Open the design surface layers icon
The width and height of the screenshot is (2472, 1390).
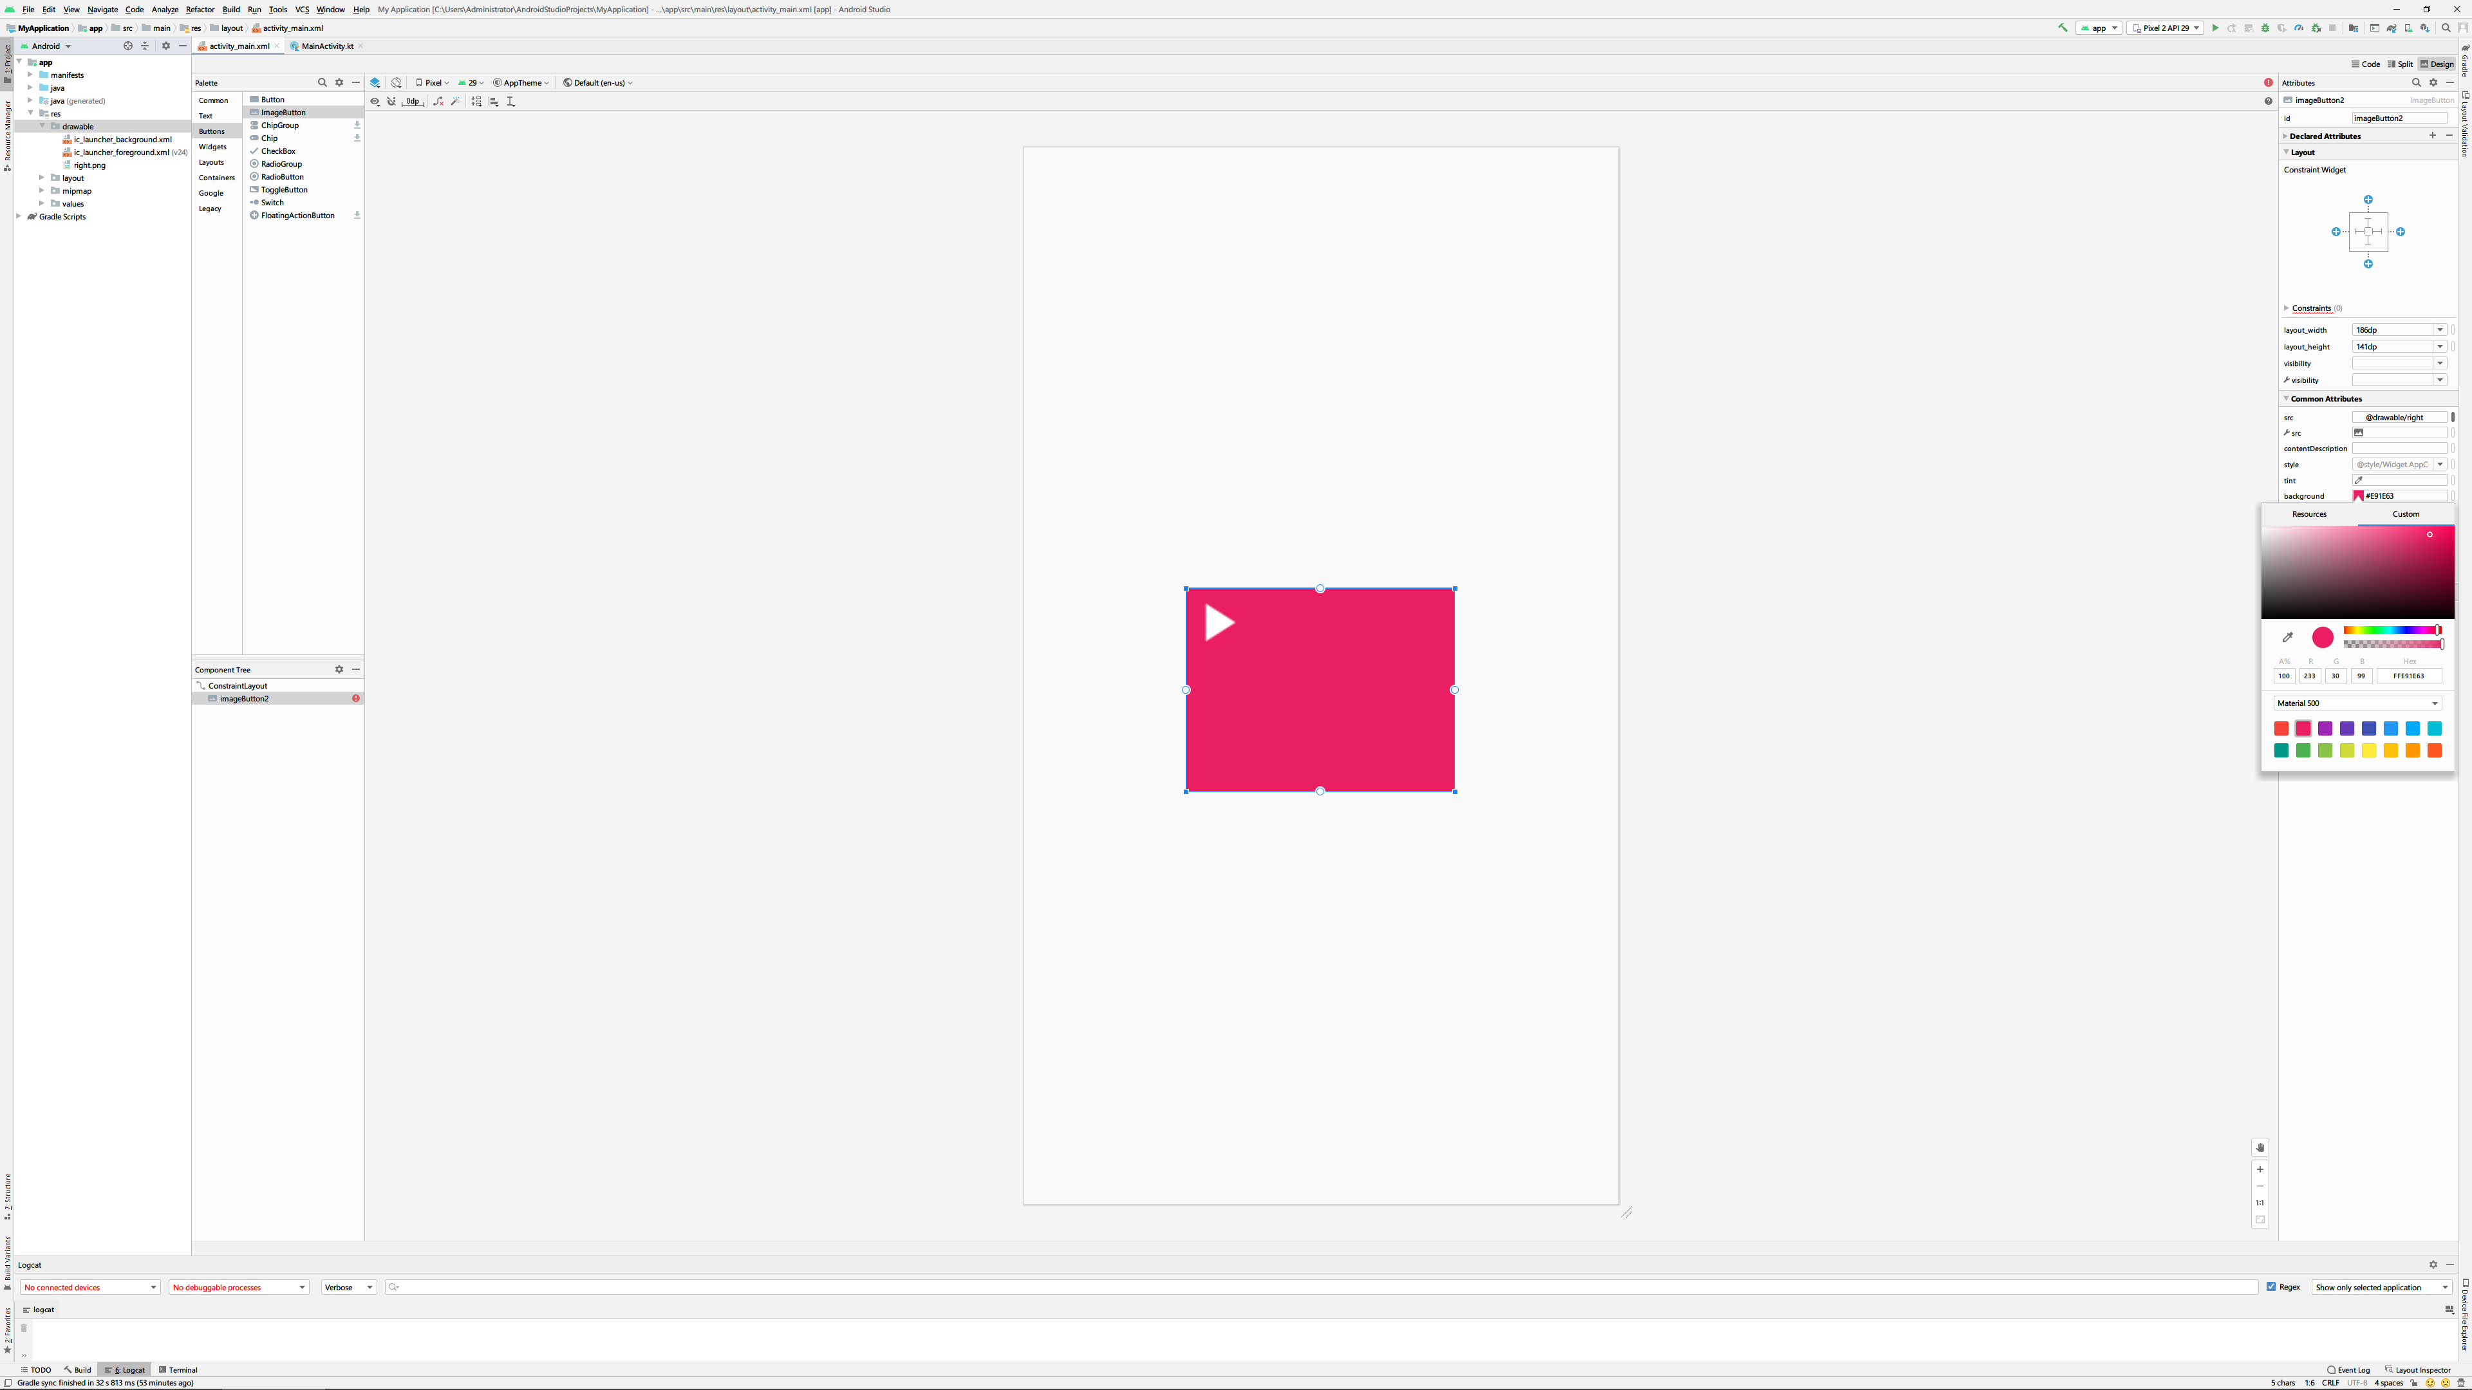375,84
